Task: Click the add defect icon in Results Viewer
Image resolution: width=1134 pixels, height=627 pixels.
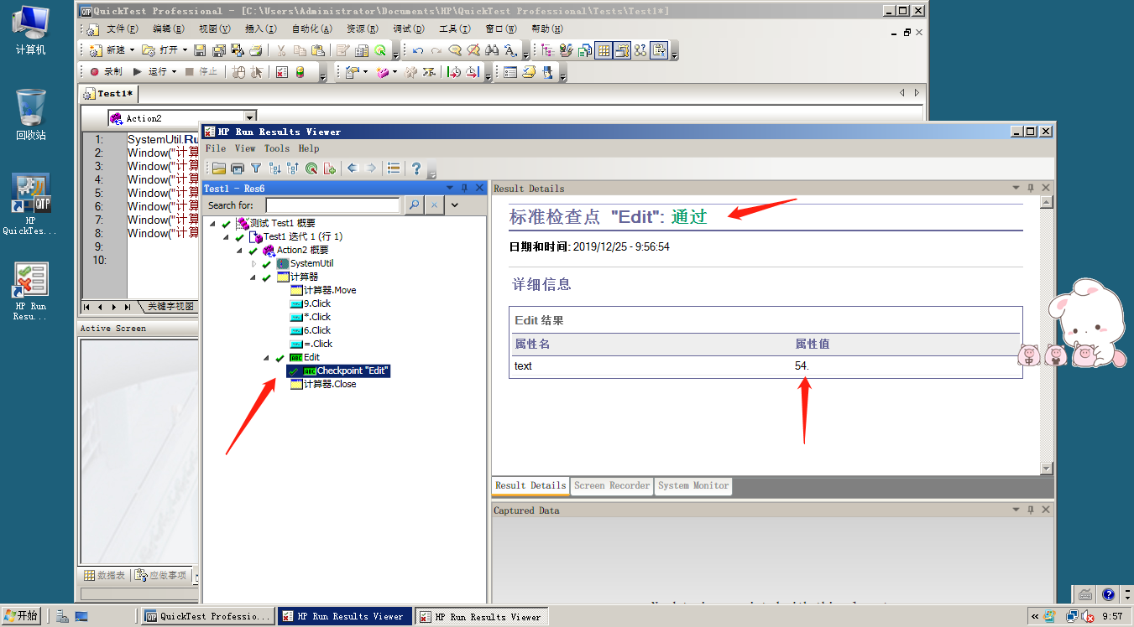Action: (x=330, y=168)
